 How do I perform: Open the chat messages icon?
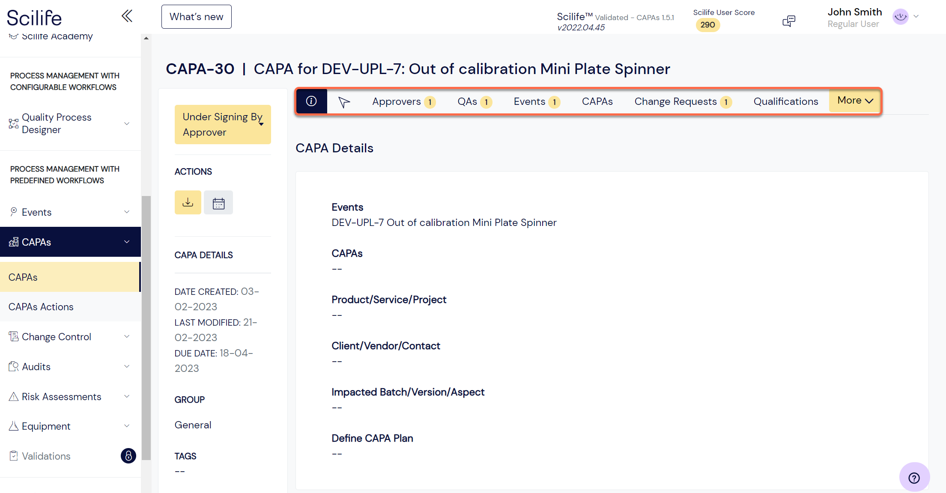(x=789, y=21)
